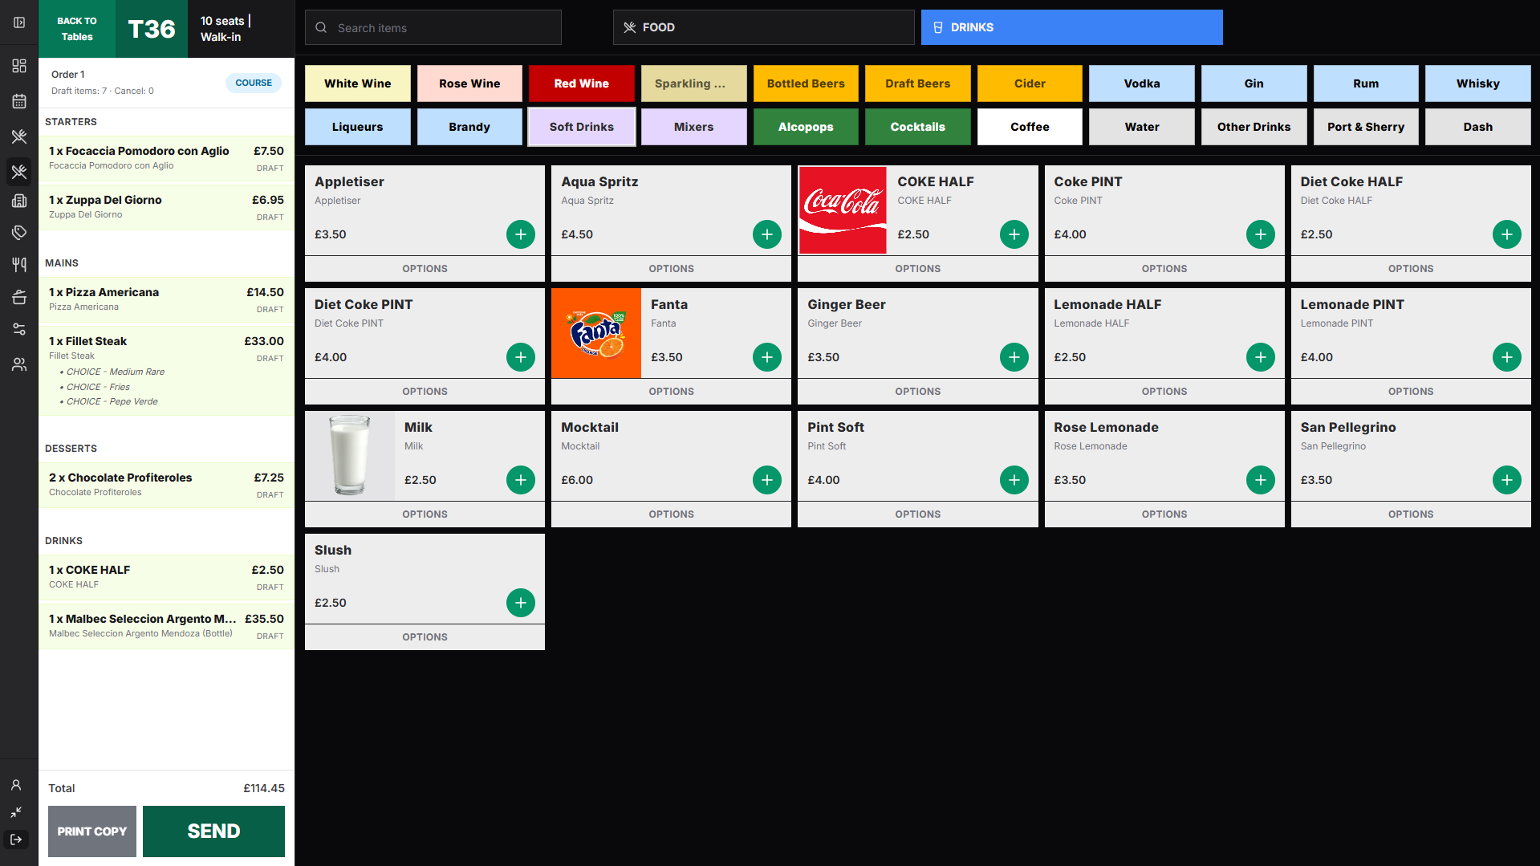Select the Red Wine category

click(581, 83)
